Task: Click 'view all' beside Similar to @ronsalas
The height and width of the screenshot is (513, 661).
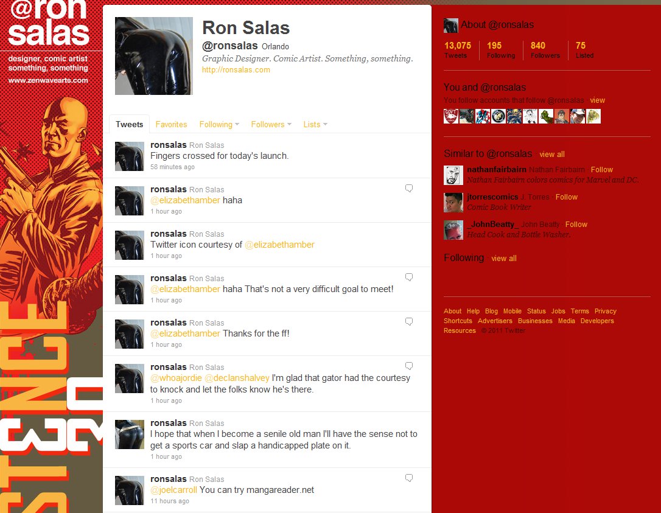Action: [552, 155]
